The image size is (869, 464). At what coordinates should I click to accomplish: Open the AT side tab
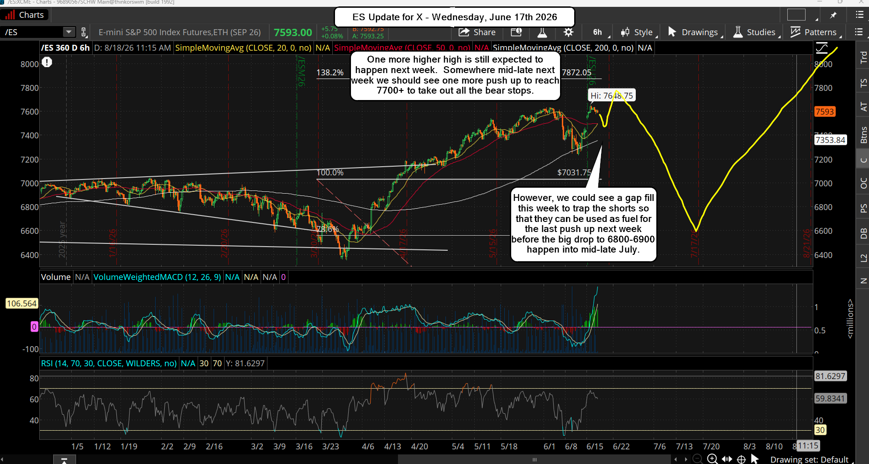(x=863, y=106)
